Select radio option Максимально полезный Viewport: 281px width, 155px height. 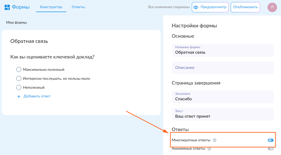pos(19,69)
